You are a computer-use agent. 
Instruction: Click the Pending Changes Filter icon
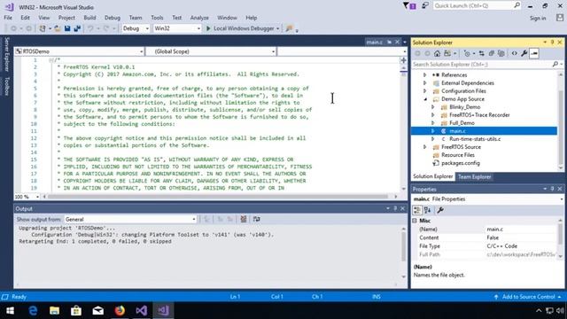467,53
